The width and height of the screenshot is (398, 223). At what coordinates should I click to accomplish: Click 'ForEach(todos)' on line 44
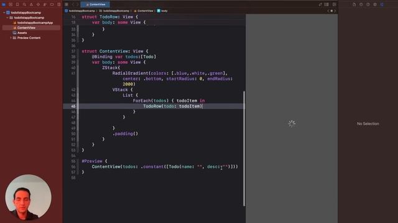[150, 100]
